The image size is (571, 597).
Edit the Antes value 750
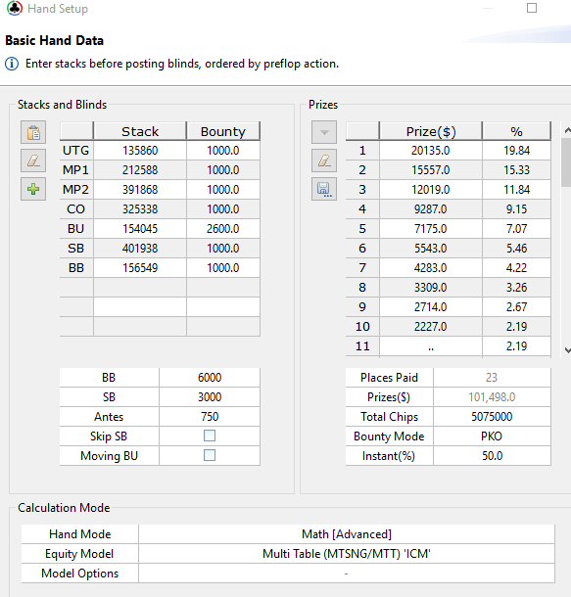point(210,417)
